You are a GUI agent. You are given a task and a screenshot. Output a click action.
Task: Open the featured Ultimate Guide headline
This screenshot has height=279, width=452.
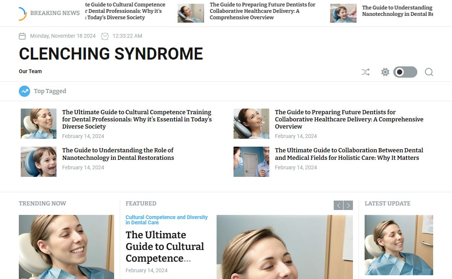165,247
